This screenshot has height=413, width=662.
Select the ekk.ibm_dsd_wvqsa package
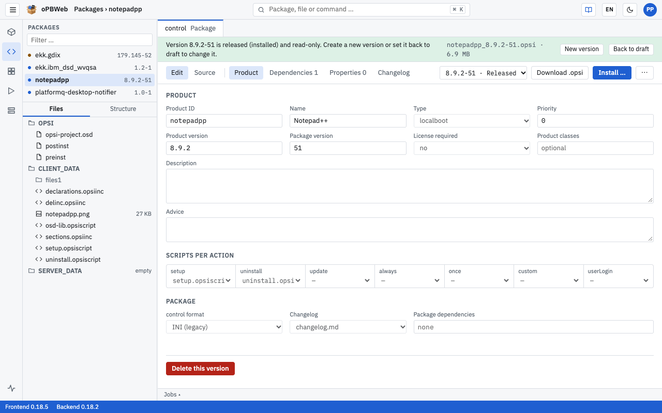pos(89,68)
